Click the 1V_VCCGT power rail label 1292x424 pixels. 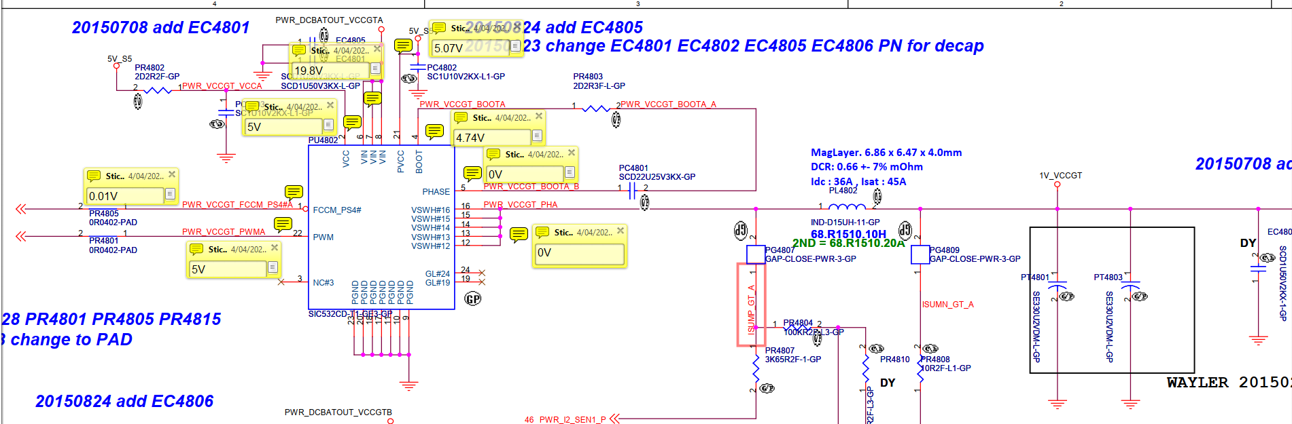(x=1061, y=176)
